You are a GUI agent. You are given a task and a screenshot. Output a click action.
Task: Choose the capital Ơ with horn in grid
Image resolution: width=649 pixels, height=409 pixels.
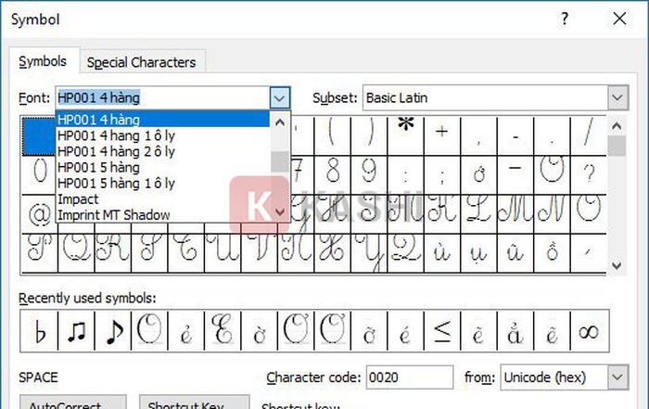[552, 175]
